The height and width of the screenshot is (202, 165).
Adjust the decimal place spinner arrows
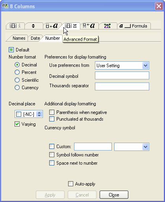39,114
